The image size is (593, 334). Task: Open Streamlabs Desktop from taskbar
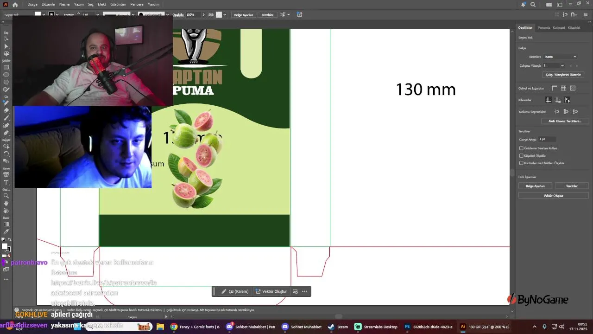(376, 327)
